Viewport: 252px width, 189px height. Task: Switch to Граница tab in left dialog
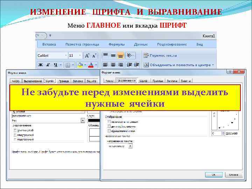(x=64, y=81)
